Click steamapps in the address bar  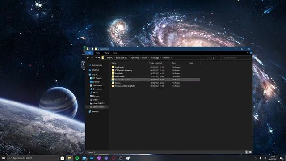(155, 58)
